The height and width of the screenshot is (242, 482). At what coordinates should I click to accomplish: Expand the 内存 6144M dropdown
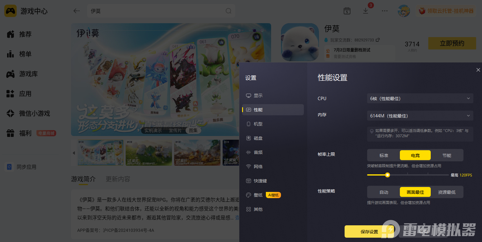point(420,116)
